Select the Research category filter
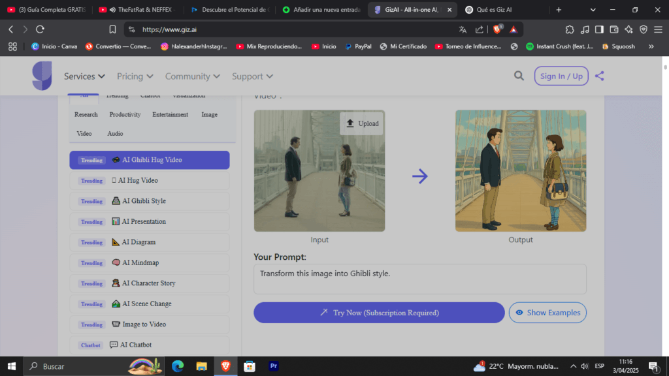 [86, 114]
